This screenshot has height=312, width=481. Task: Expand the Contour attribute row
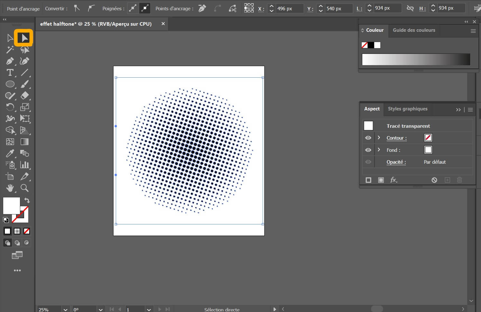[379, 137]
